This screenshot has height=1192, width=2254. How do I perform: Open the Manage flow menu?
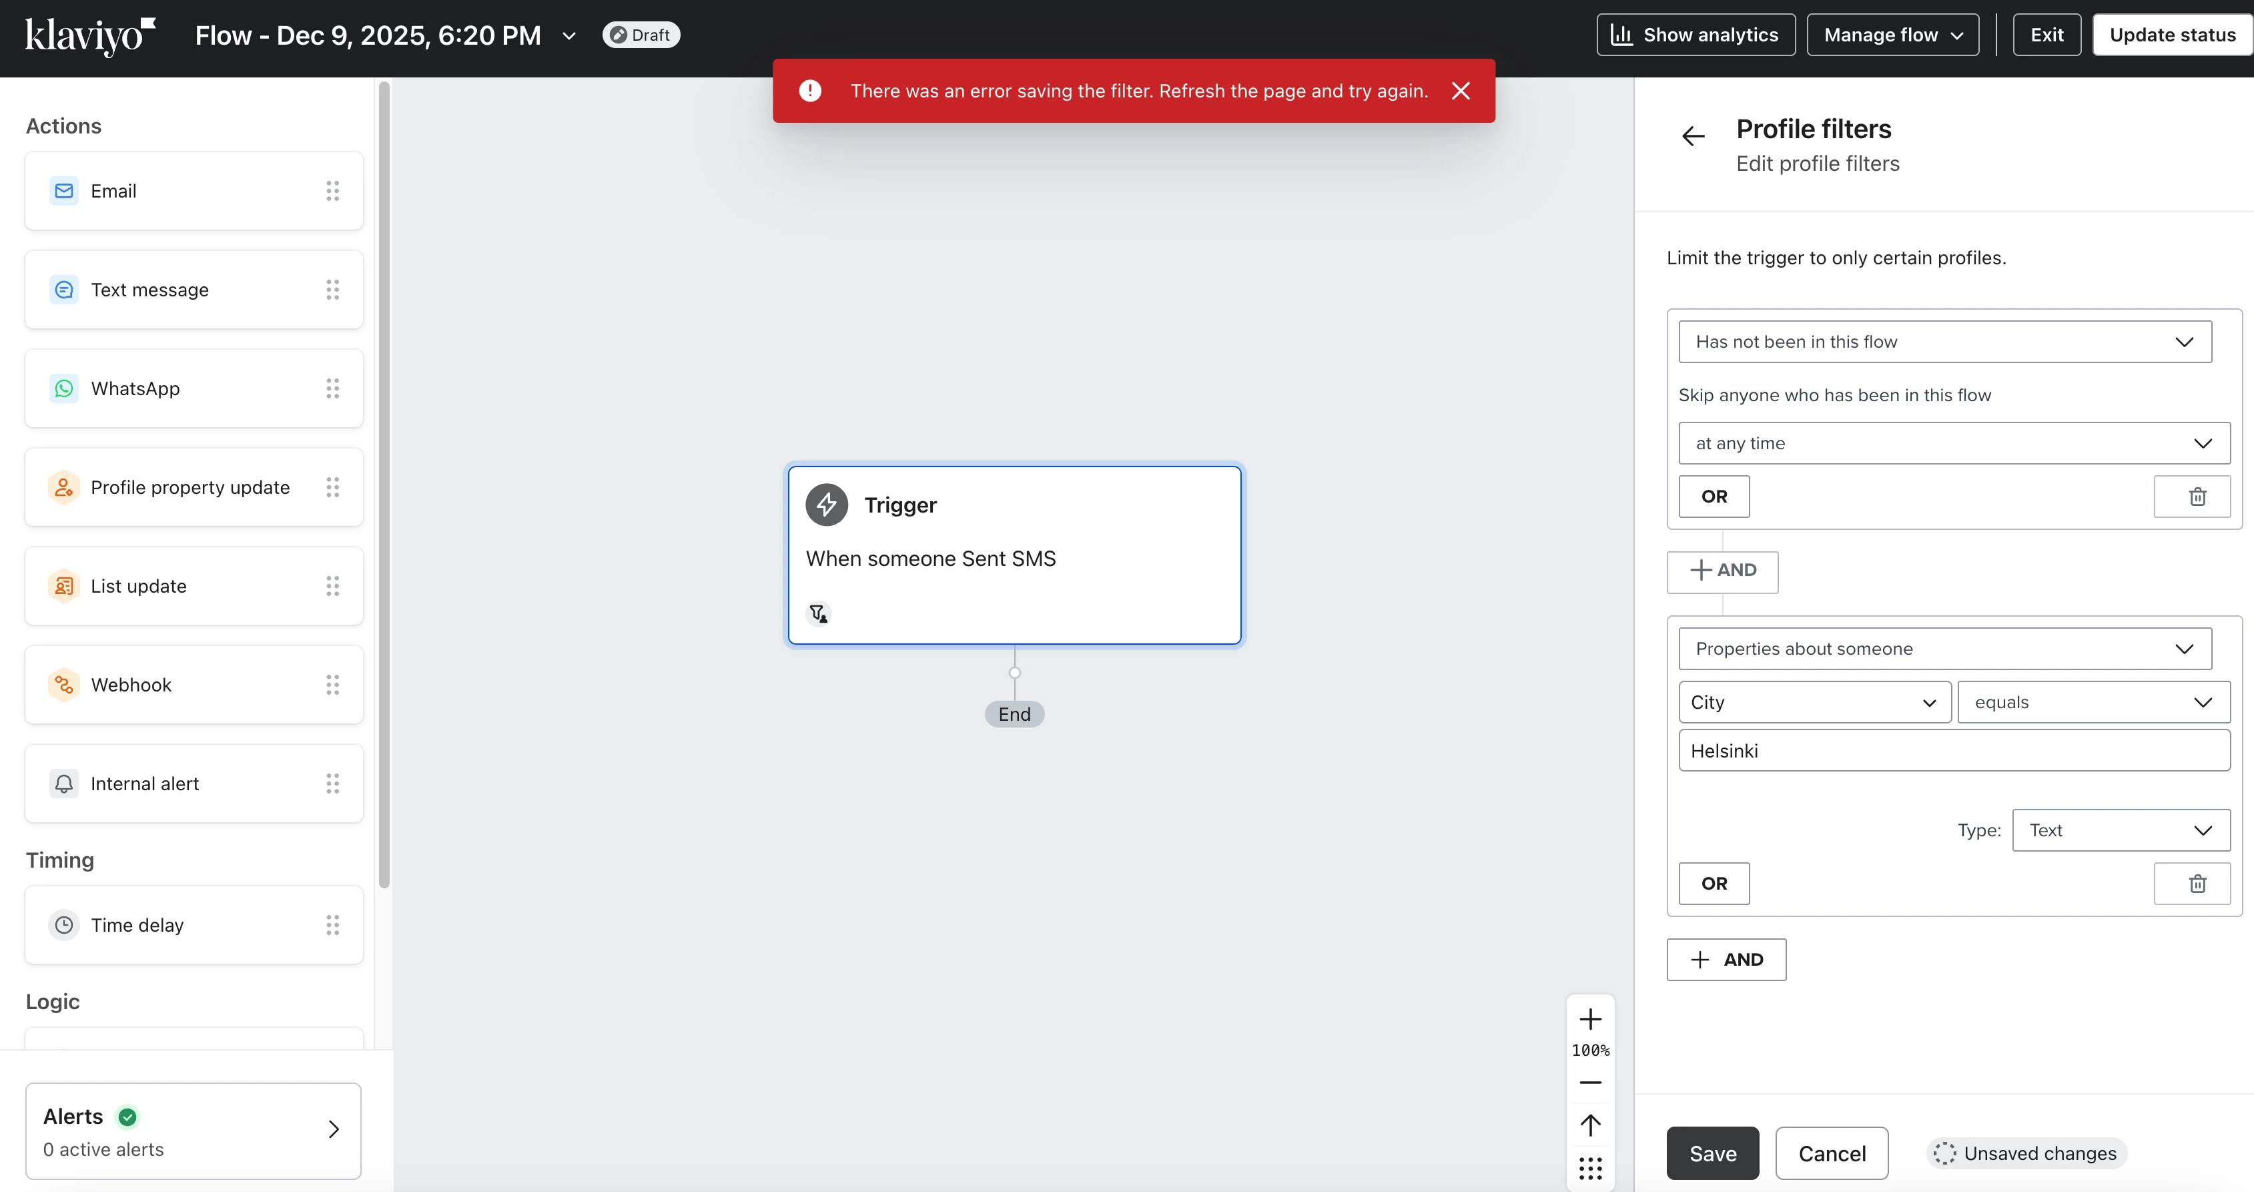coord(1892,35)
